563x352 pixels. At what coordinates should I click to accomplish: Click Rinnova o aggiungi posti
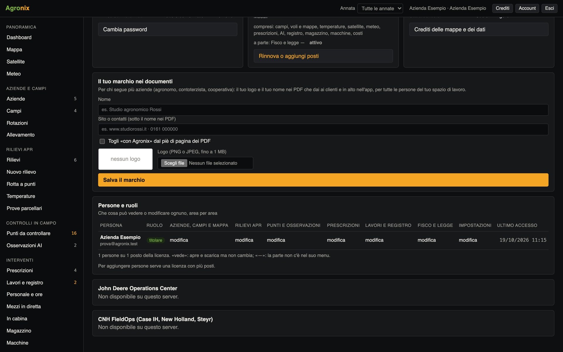tap(323, 56)
